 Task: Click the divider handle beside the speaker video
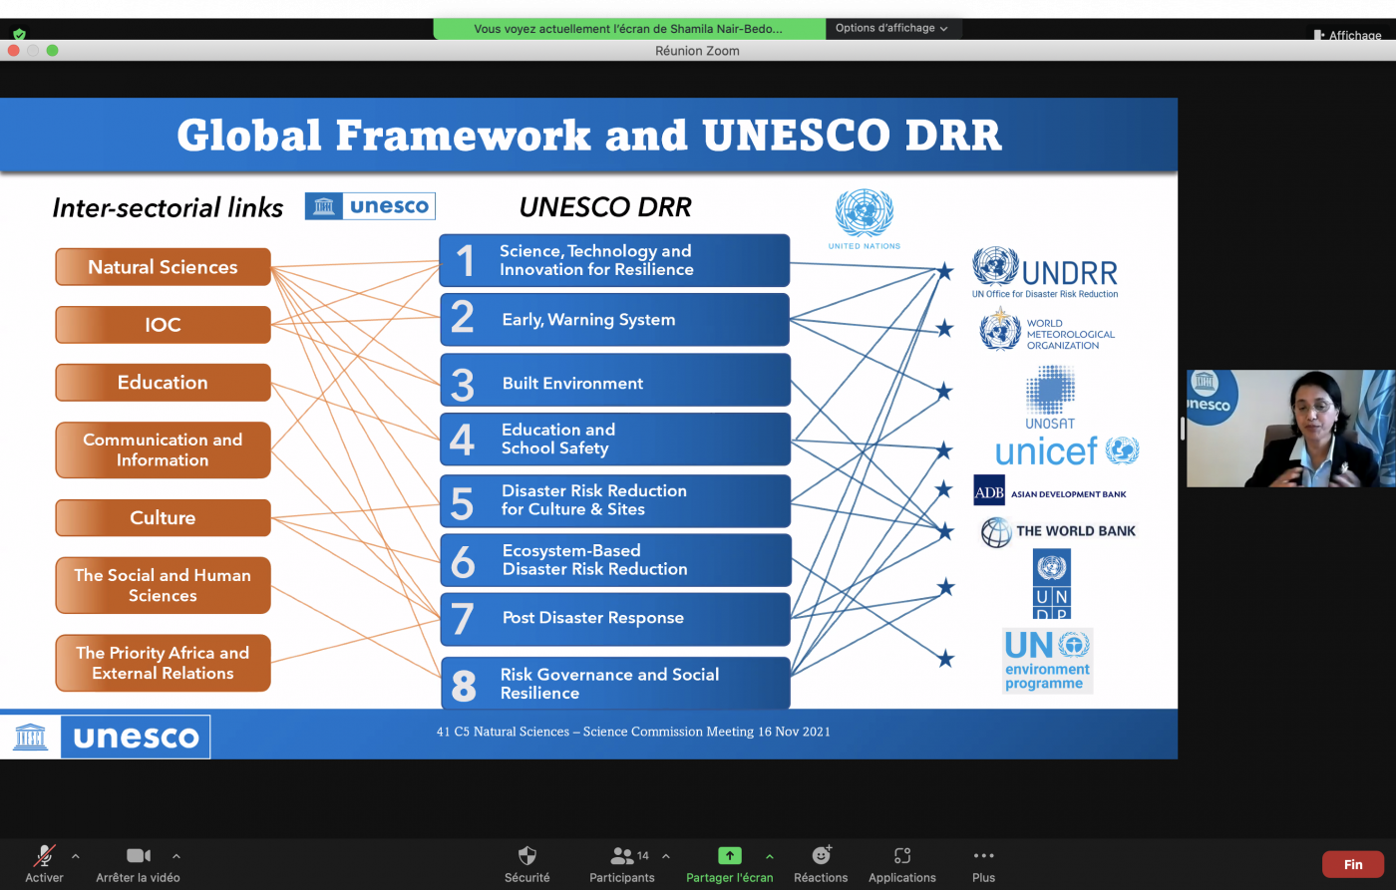(x=1183, y=429)
